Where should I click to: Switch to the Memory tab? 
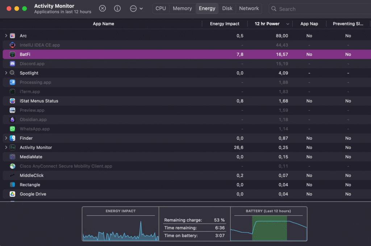pos(182,9)
